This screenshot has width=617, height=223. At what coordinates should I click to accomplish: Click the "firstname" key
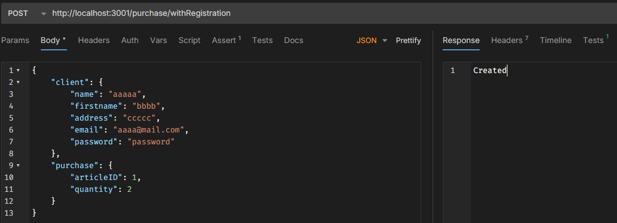[x=96, y=106]
